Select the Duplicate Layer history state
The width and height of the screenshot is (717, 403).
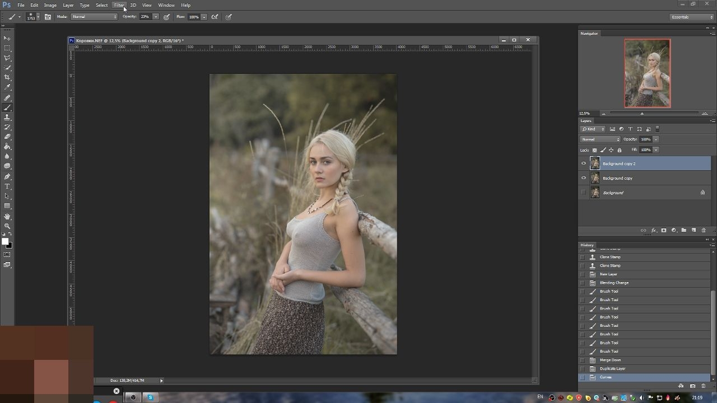(644, 369)
